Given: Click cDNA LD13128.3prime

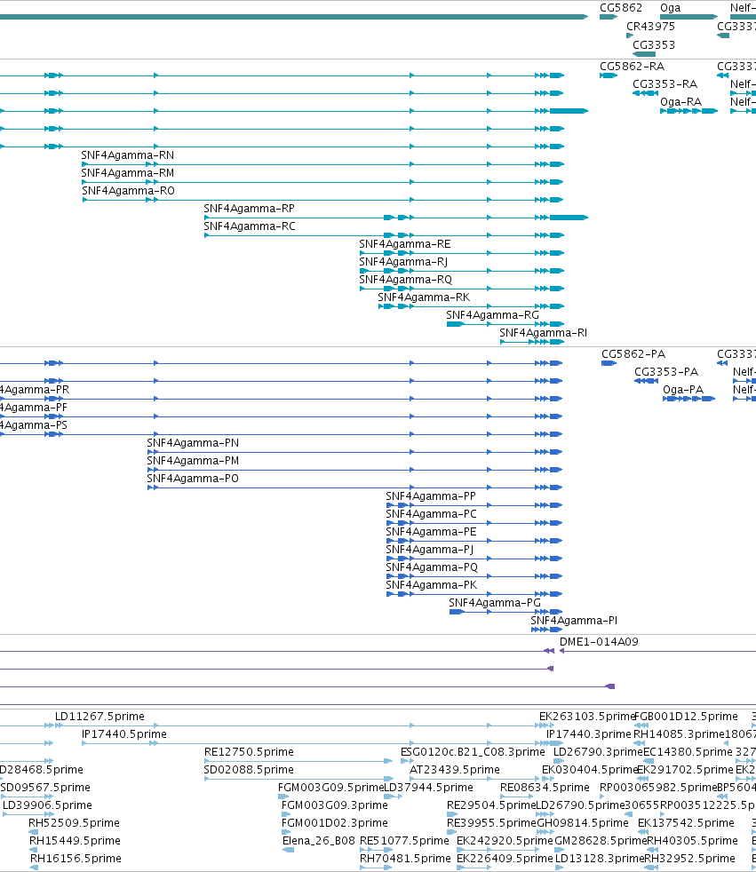Looking at the screenshot, I should pos(599,860).
